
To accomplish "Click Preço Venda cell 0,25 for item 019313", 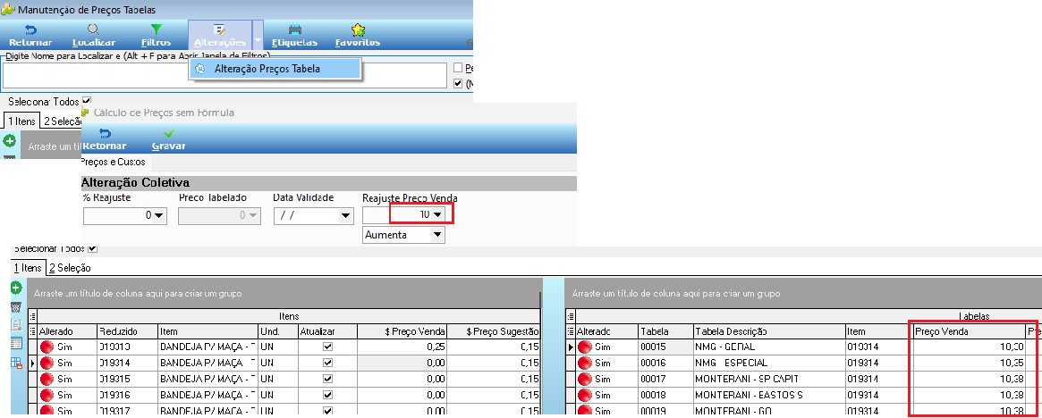I will click(402, 347).
